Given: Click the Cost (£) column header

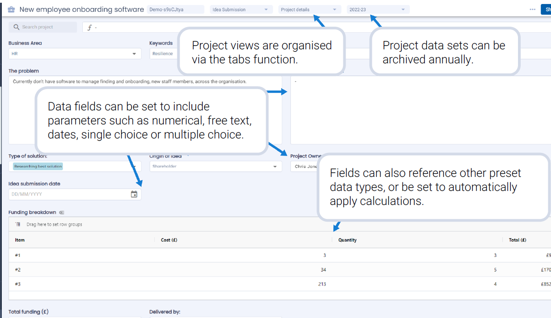Looking at the screenshot, I should pos(169,240).
